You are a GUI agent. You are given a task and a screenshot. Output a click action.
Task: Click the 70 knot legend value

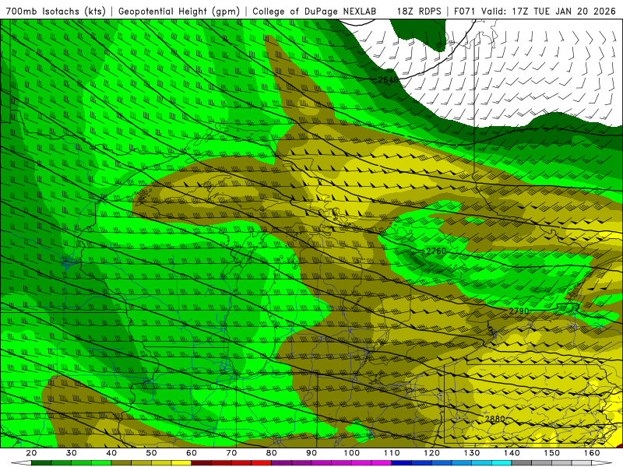[231, 453]
